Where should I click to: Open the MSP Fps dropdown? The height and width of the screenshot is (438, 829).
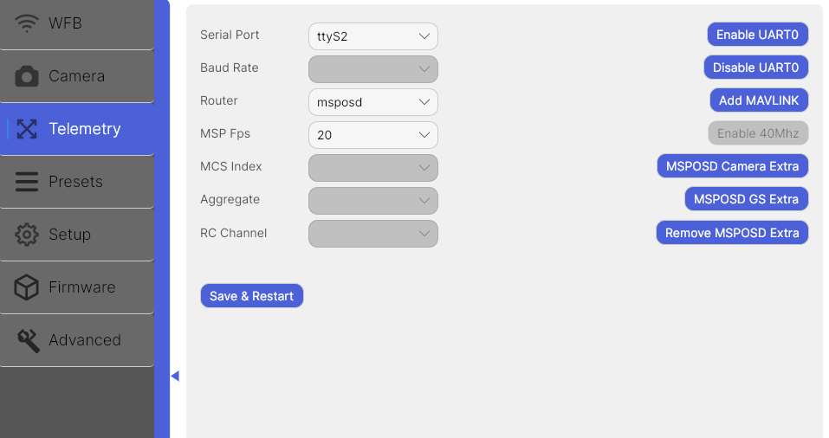pyautogui.click(x=372, y=135)
